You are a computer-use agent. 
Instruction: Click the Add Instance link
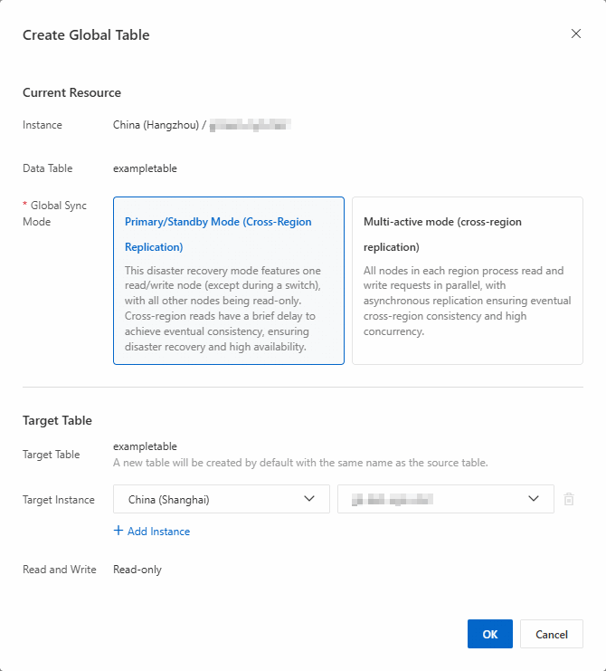[x=158, y=532]
